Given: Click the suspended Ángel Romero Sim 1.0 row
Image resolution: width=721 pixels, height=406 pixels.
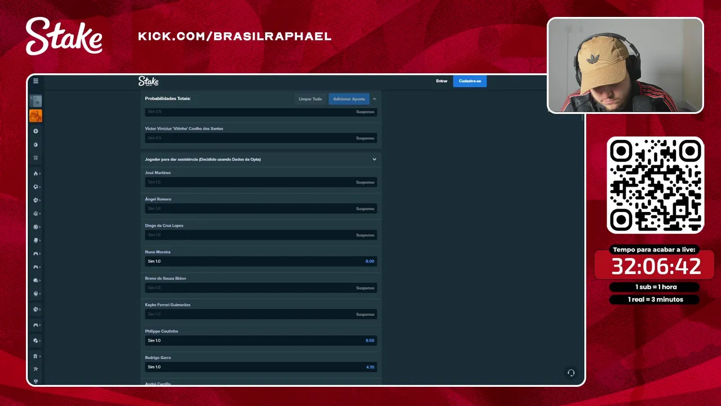Looking at the screenshot, I should pyautogui.click(x=261, y=209).
